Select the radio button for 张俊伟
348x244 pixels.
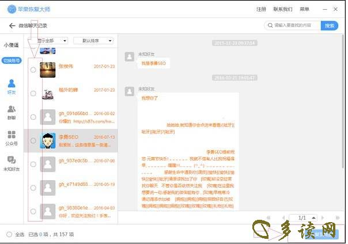(x=33, y=70)
